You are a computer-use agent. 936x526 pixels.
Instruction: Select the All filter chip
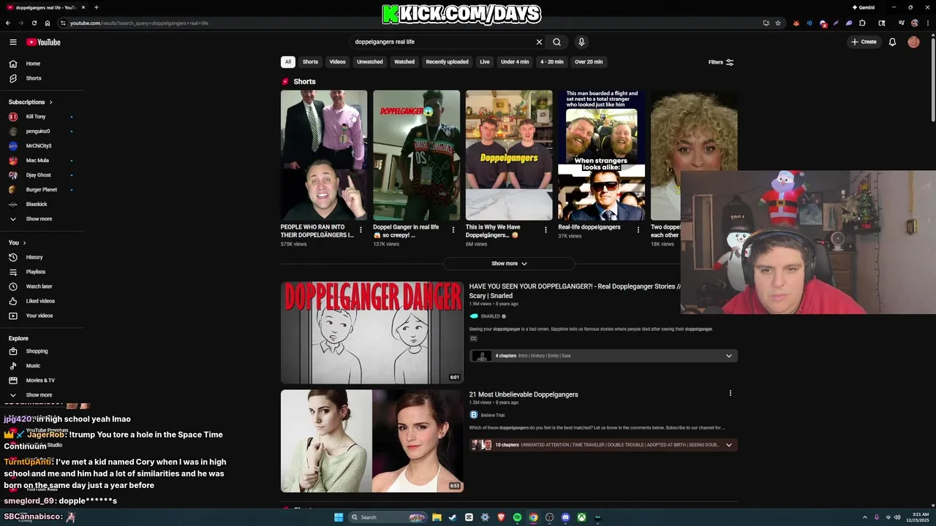point(288,62)
